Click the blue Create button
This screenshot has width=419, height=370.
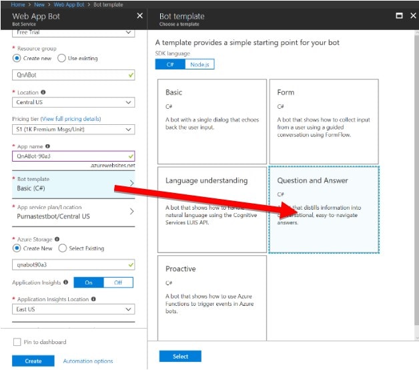pyautogui.click(x=33, y=361)
